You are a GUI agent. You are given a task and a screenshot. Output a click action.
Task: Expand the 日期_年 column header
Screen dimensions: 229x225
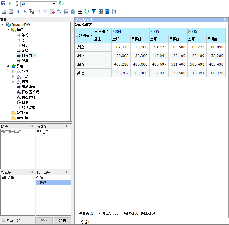point(96,31)
